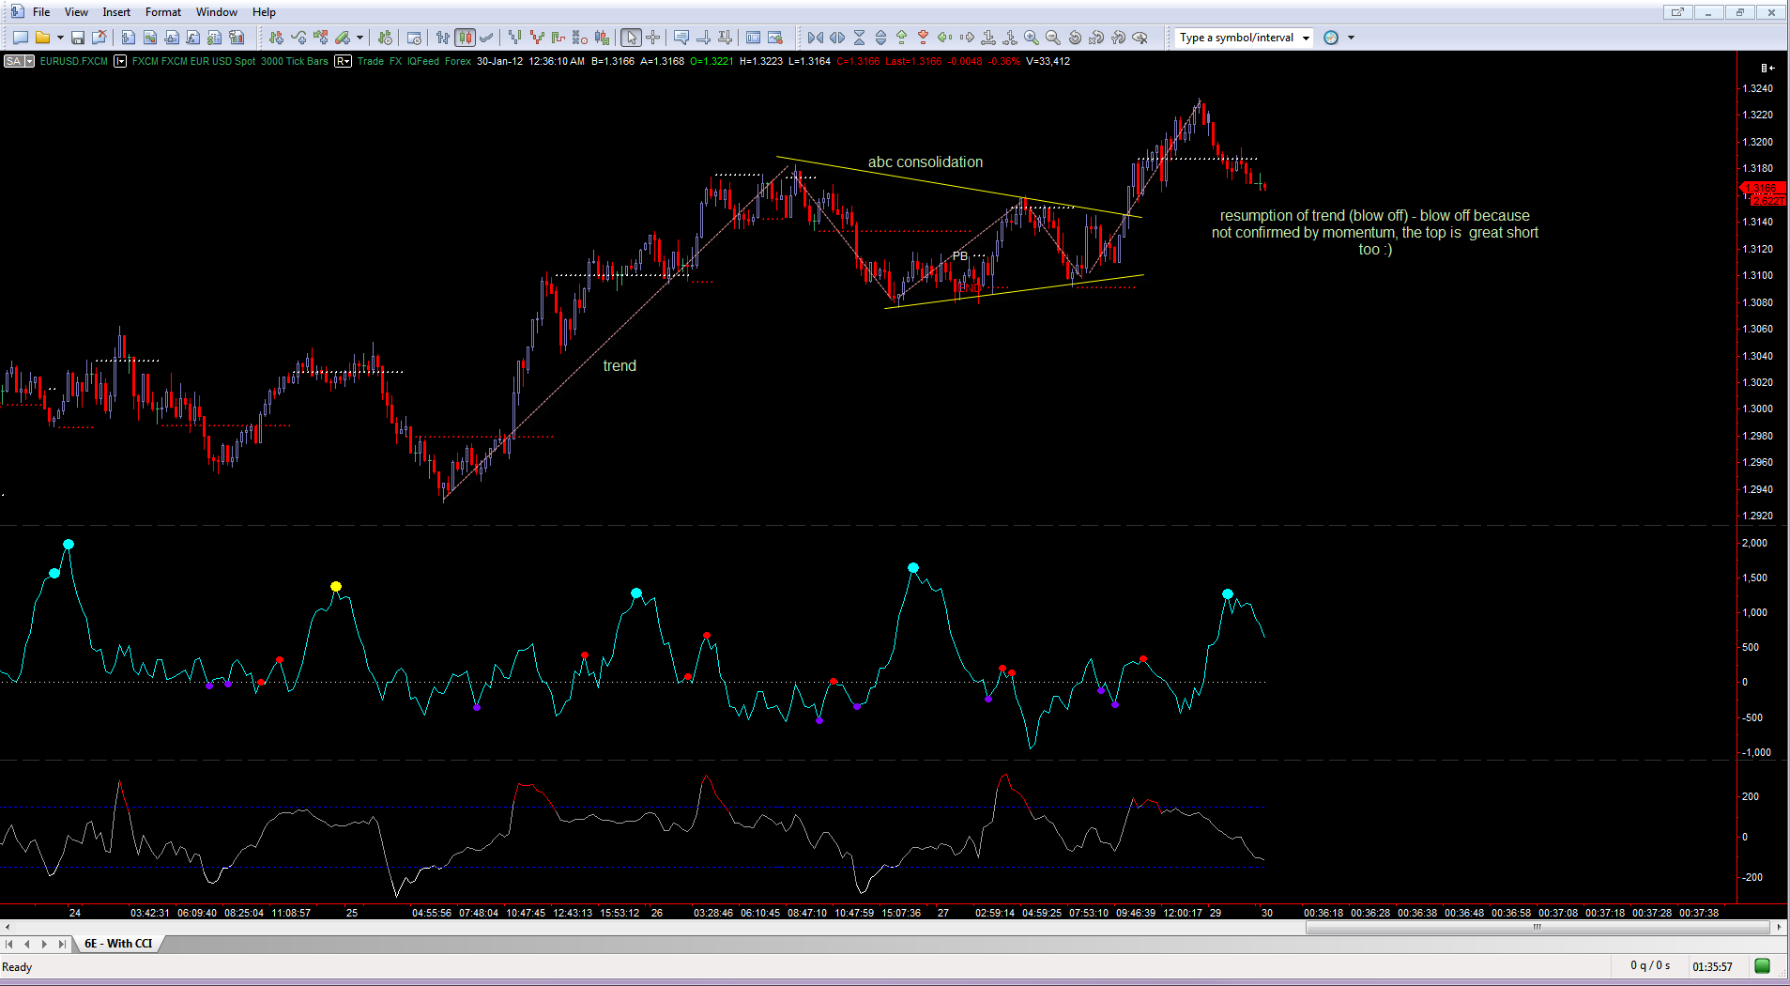Open file via the folder icon

[x=42, y=38]
